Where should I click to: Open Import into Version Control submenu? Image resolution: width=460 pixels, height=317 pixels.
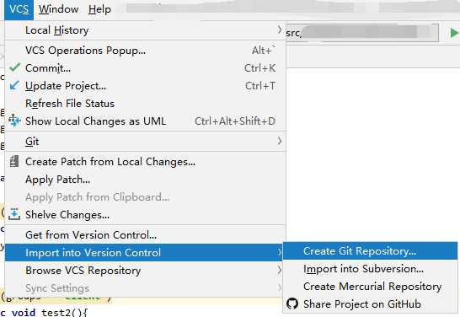pos(144,252)
